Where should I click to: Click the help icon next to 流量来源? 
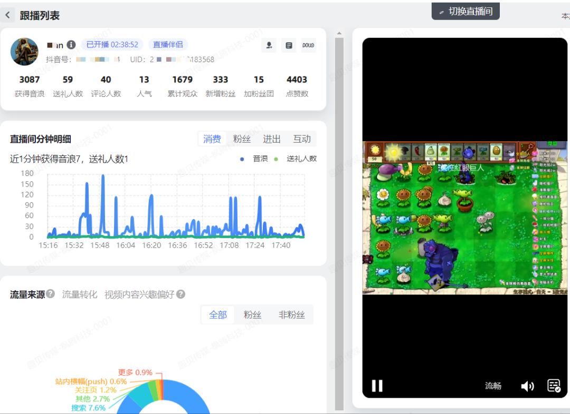pos(50,294)
